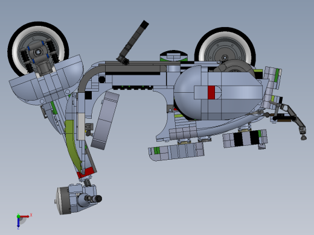Screen dimensions: 314x235
Task: Click the blue Z axis arrow of the view triad
Action: click(x=18, y=222)
